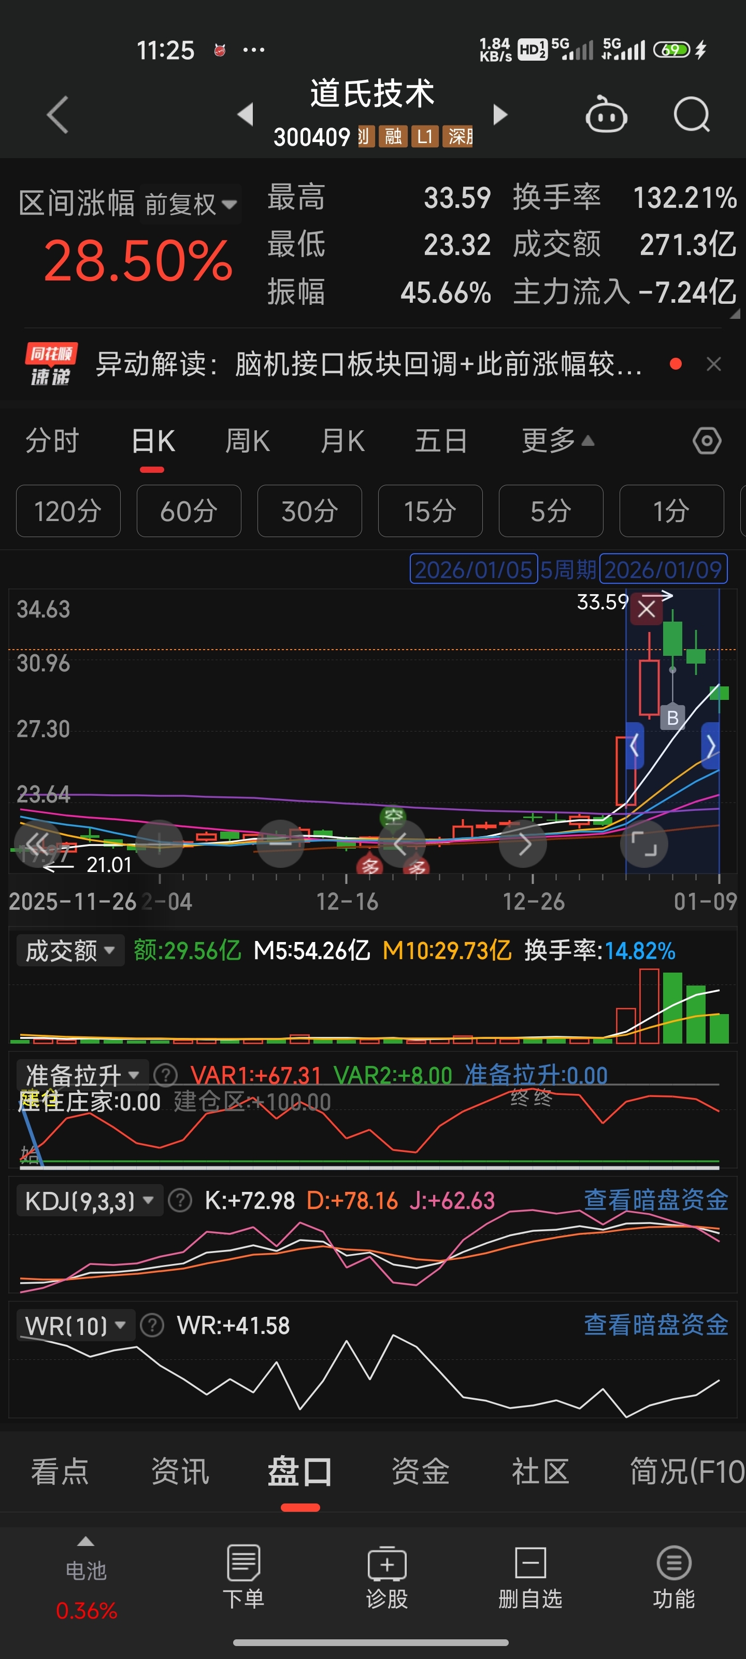Open 成交额 indicator dropdown
The height and width of the screenshot is (1659, 746).
(70, 951)
